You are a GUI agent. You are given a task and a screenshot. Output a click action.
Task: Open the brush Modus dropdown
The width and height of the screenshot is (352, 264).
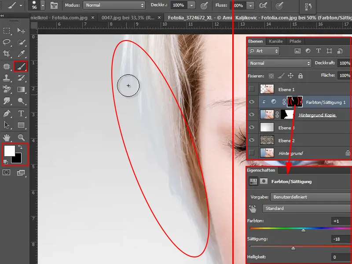(x=114, y=5)
